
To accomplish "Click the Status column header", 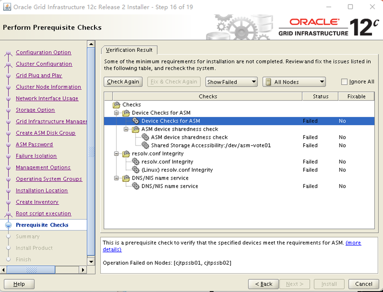I will (x=320, y=97).
